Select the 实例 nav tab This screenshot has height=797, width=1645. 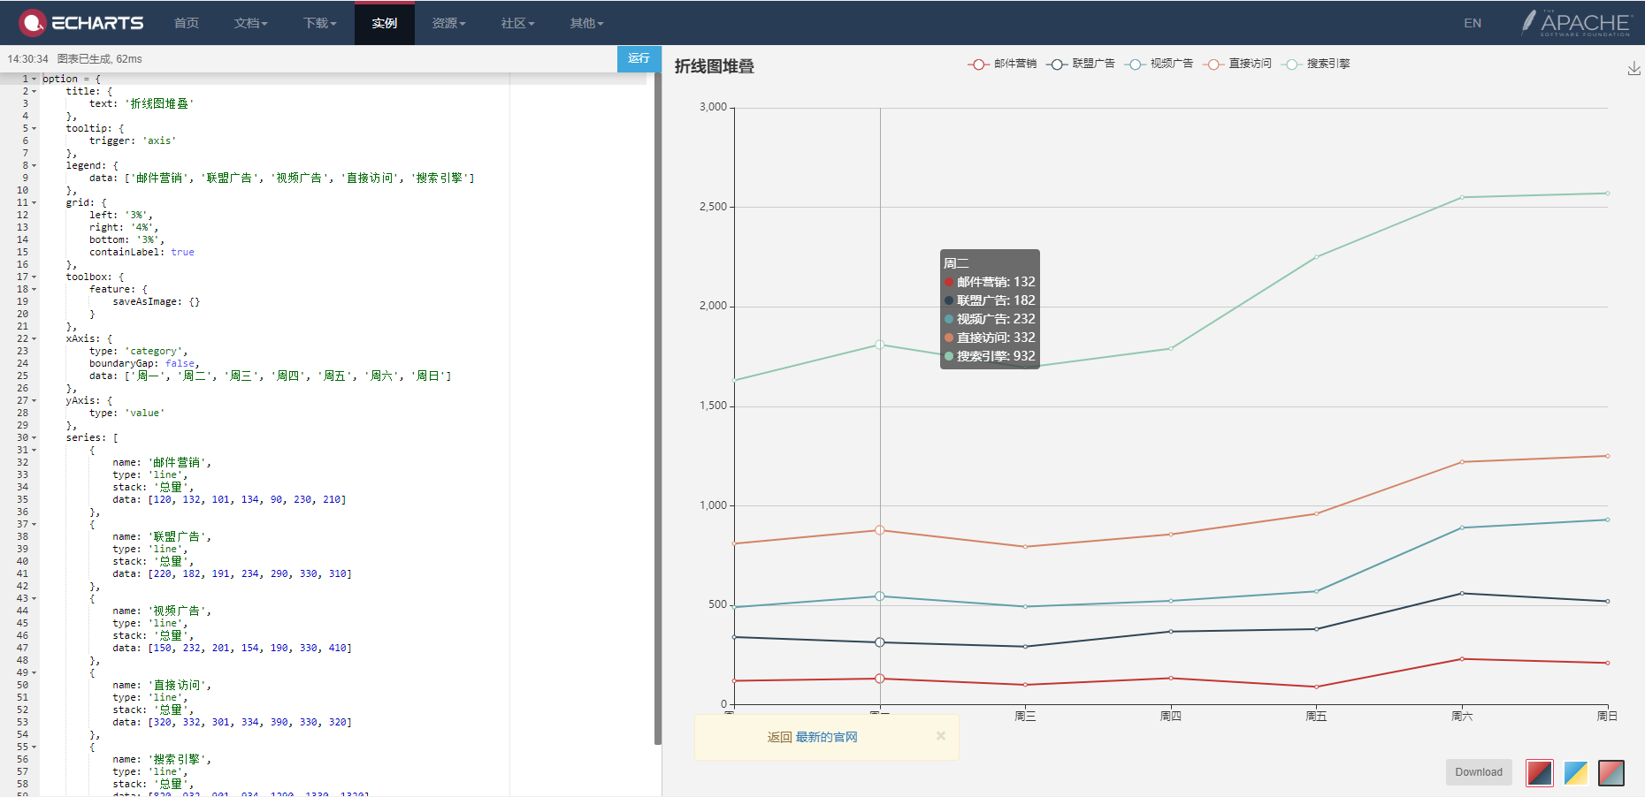[x=385, y=23]
